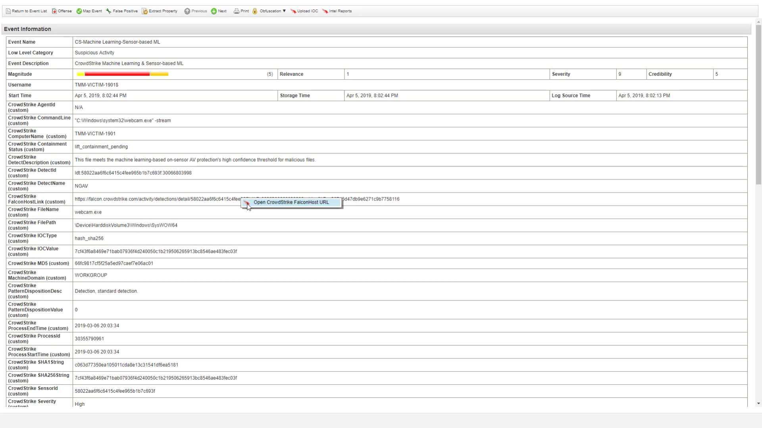Screen dimensions: 762x428
Task: Click DetectName value 'NGAV'
Action: click(81, 186)
